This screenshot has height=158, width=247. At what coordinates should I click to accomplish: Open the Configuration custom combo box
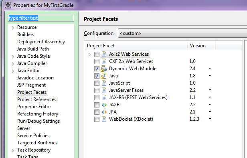coord(182,33)
